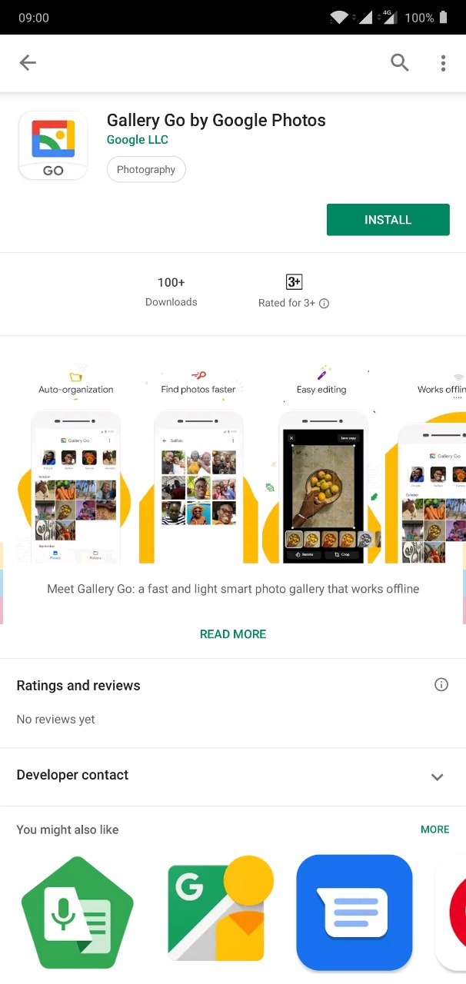This screenshot has height=984, width=466.
Task: Open the blue Messages app icon
Action: 354,913
